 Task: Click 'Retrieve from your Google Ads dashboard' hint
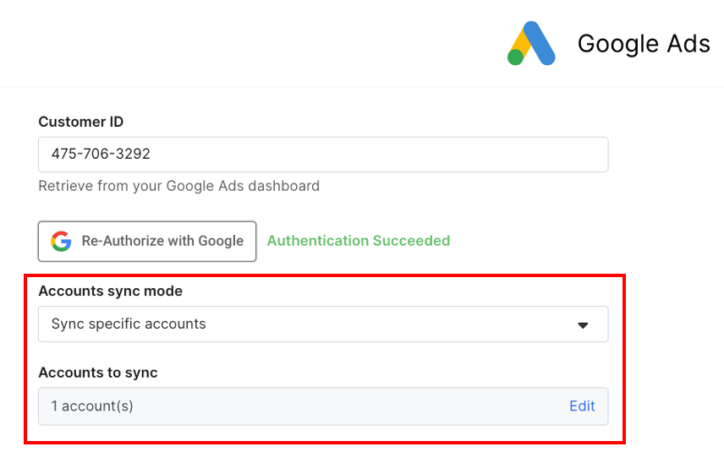click(178, 186)
